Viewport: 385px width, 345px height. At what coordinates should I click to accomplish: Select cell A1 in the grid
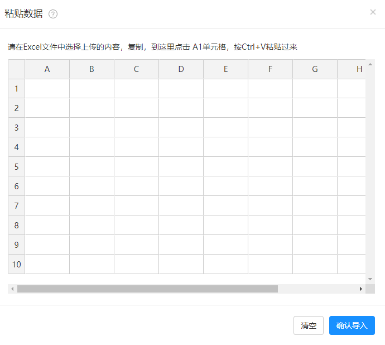click(x=47, y=88)
